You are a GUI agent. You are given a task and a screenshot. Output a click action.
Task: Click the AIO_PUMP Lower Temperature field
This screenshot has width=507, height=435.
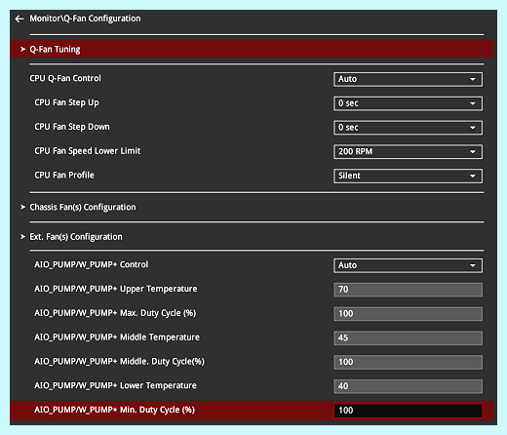click(x=408, y=386)
